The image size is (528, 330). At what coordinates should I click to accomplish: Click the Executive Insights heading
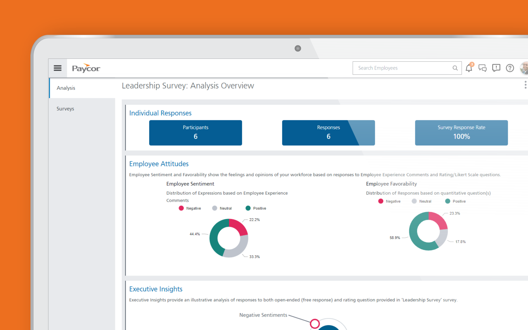156,289
